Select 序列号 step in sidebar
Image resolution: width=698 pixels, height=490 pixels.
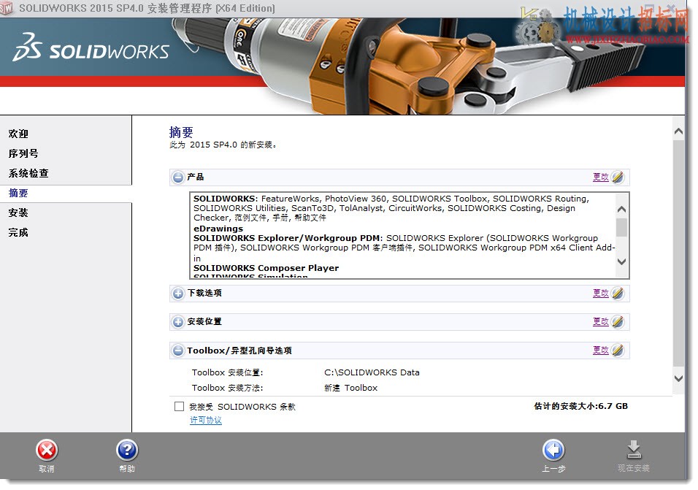point(23,153)
